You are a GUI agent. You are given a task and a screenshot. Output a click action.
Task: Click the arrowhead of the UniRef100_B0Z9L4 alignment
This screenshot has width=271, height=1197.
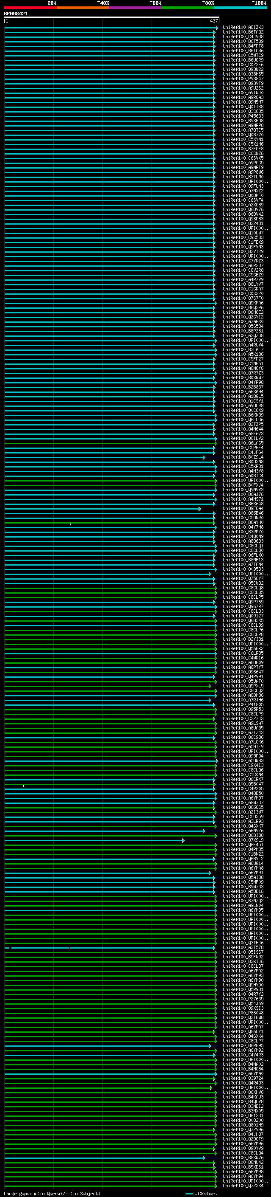(x=204, y=458)
